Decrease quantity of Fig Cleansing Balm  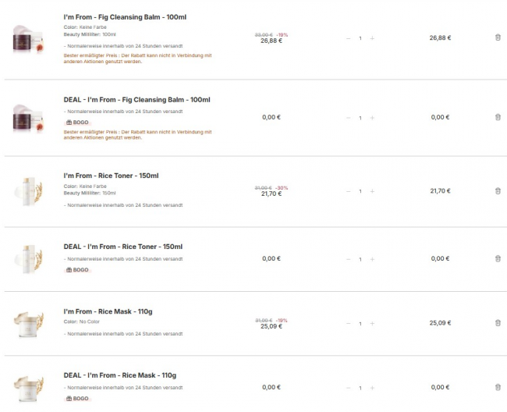348,38
